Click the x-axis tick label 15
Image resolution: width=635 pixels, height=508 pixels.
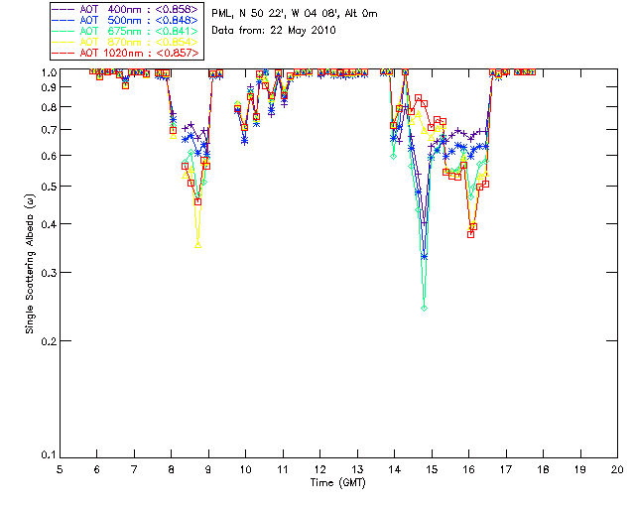point(432,469)
